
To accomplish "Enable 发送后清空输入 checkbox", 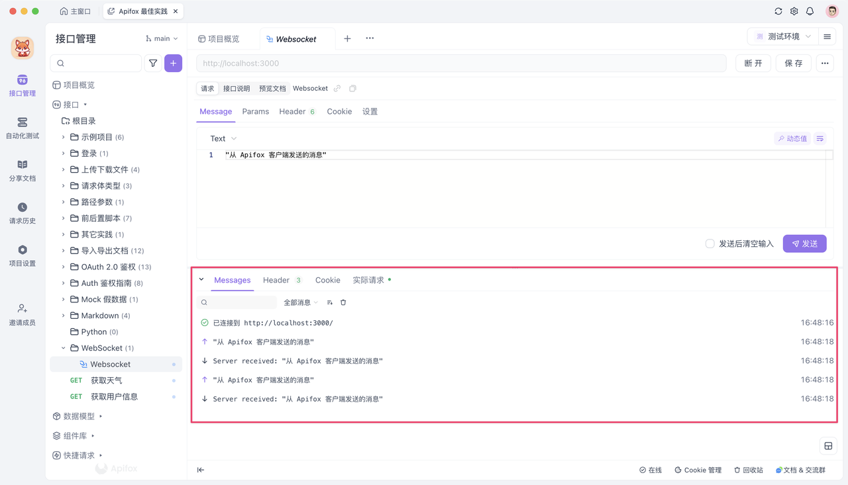I will [x=710, y=243].
